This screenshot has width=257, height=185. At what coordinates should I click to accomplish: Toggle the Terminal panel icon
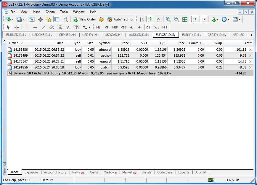(x=57, y=19)
